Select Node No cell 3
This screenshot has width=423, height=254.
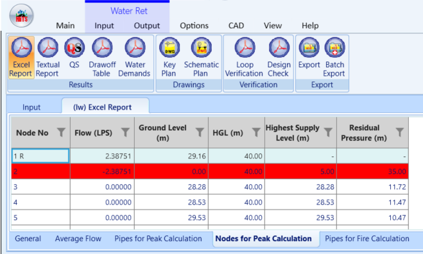[40, 187]
